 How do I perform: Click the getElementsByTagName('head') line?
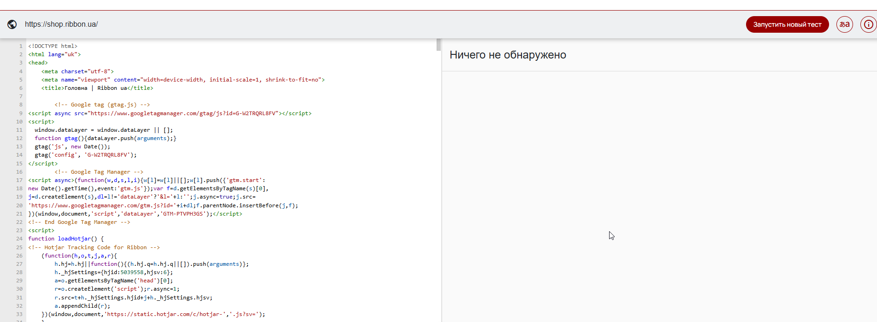[x=113, y=281]
